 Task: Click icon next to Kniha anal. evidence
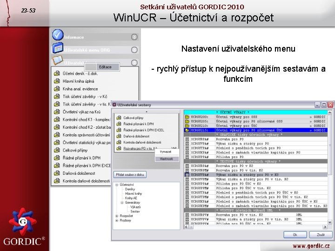(57, 89)
